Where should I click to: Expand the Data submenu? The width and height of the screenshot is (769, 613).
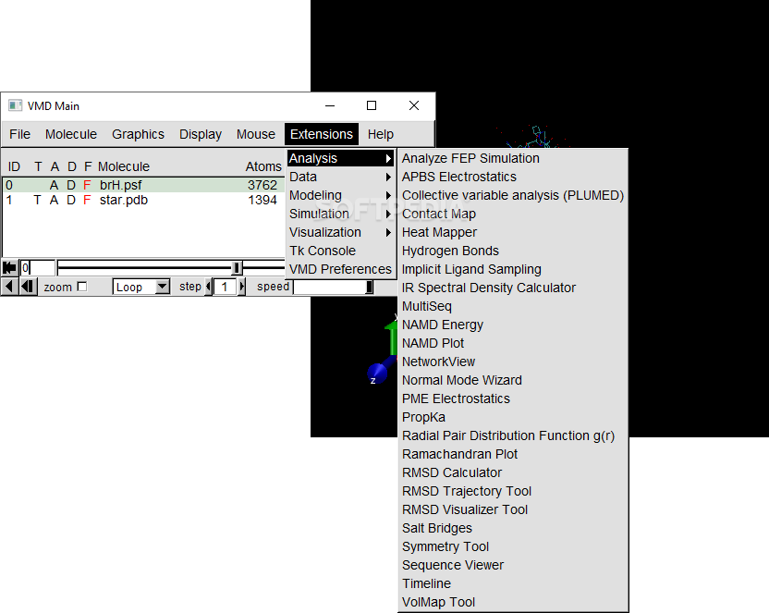[341, 177]
